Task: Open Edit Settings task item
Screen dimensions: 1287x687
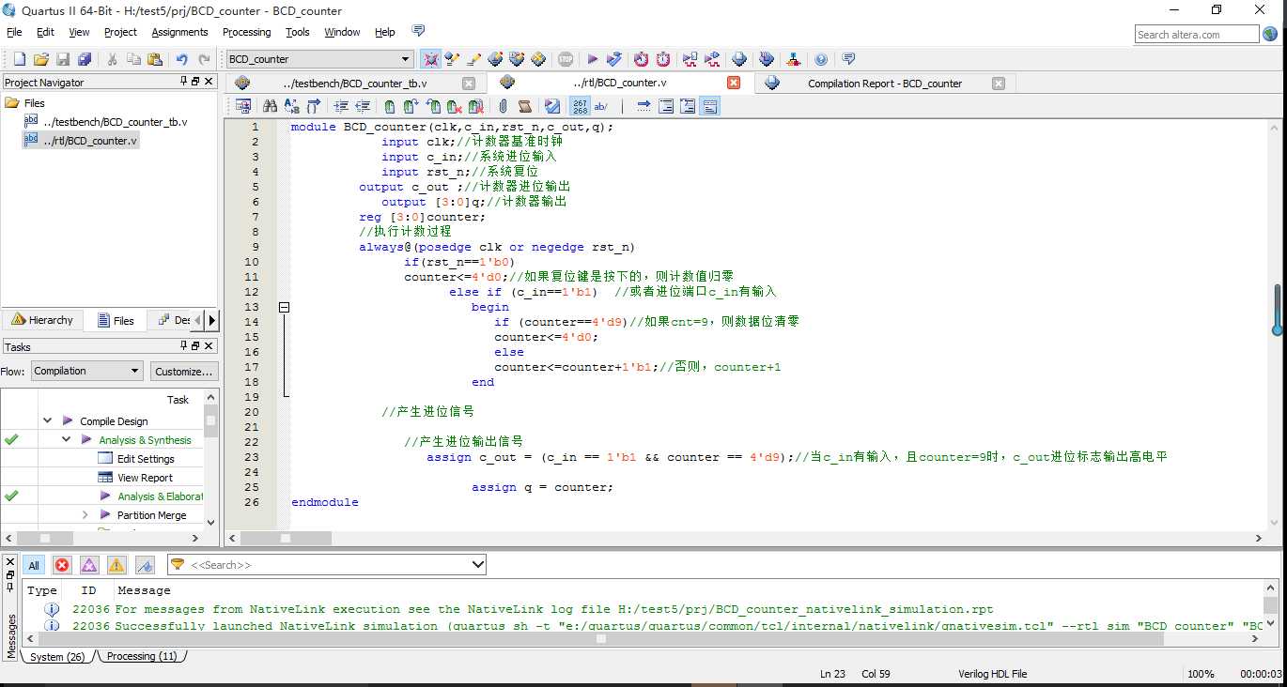Action: click(x=146, y=459)
